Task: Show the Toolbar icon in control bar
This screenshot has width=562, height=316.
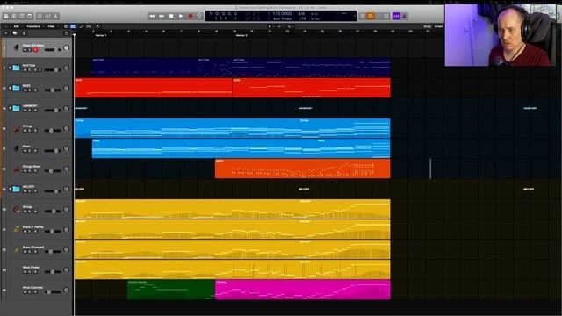Action: (30, 16)
